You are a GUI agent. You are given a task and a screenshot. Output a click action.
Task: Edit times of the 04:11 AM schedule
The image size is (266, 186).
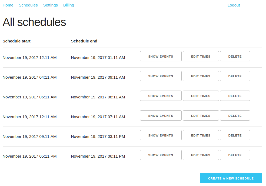[x=201, y=76]
